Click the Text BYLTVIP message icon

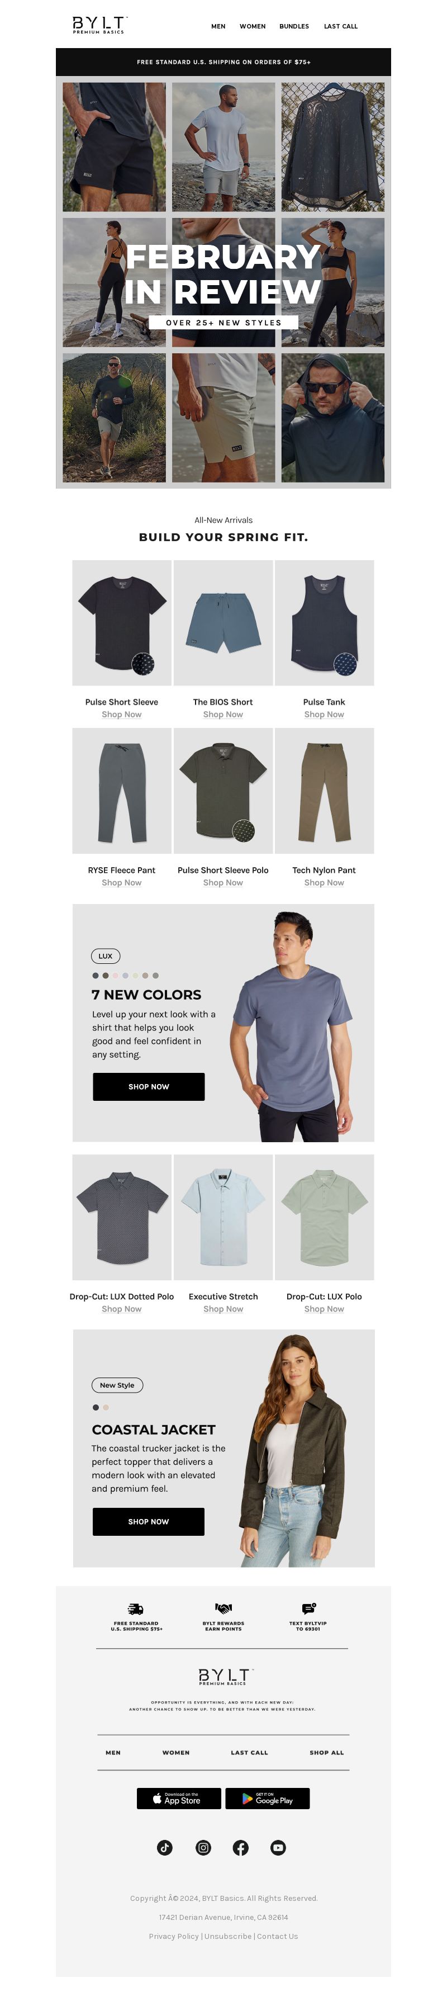308,1608
